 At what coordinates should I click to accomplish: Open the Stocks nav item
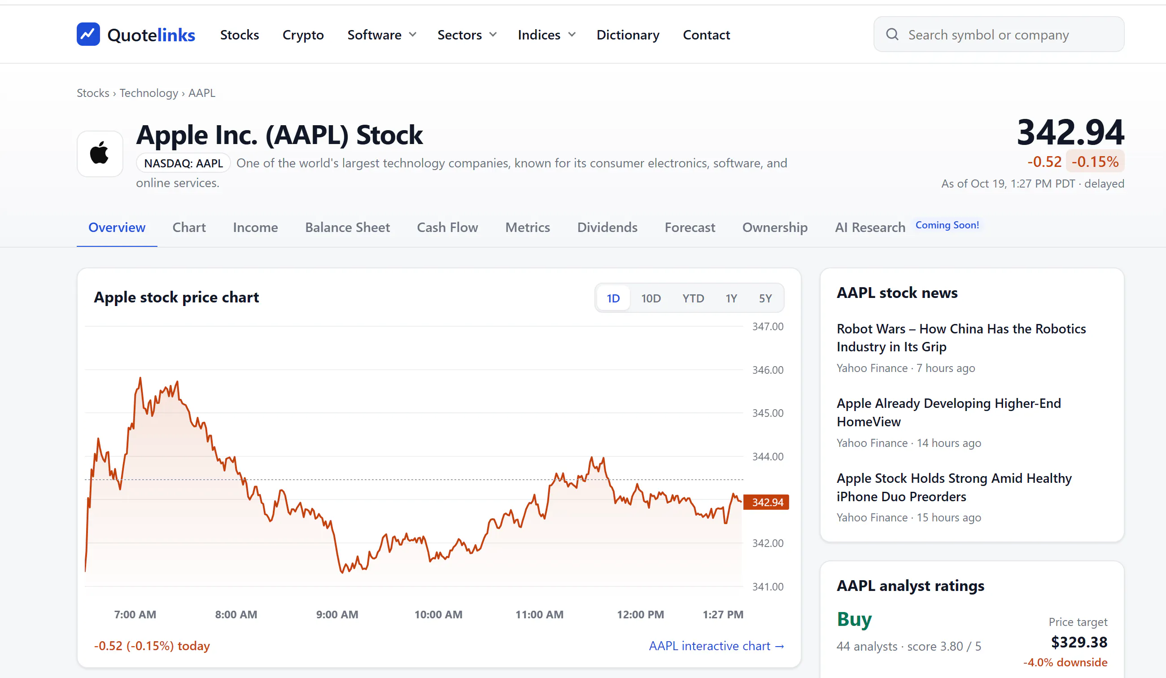tap(239, 35)
